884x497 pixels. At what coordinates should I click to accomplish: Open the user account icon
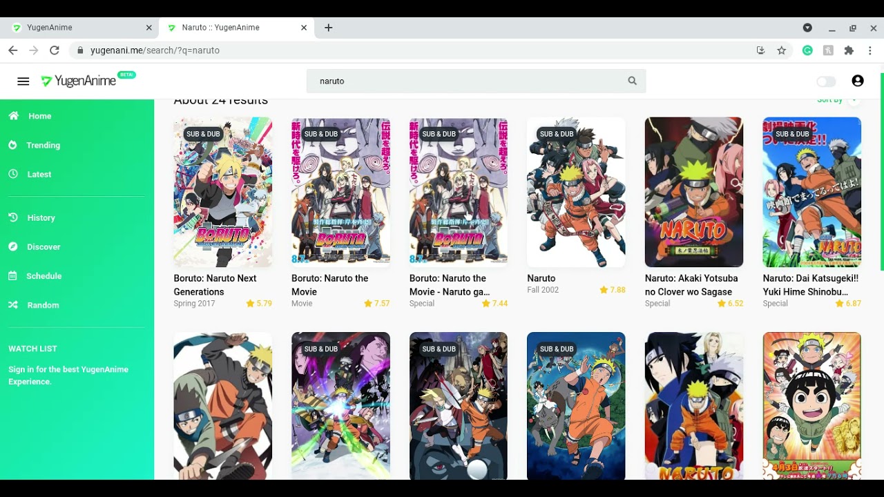[x=858, y=81]
